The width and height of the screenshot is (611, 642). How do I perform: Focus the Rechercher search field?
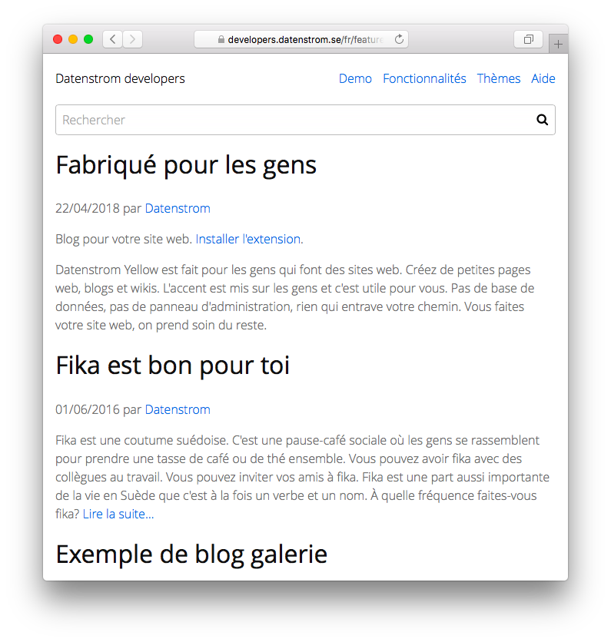(292, 120)
